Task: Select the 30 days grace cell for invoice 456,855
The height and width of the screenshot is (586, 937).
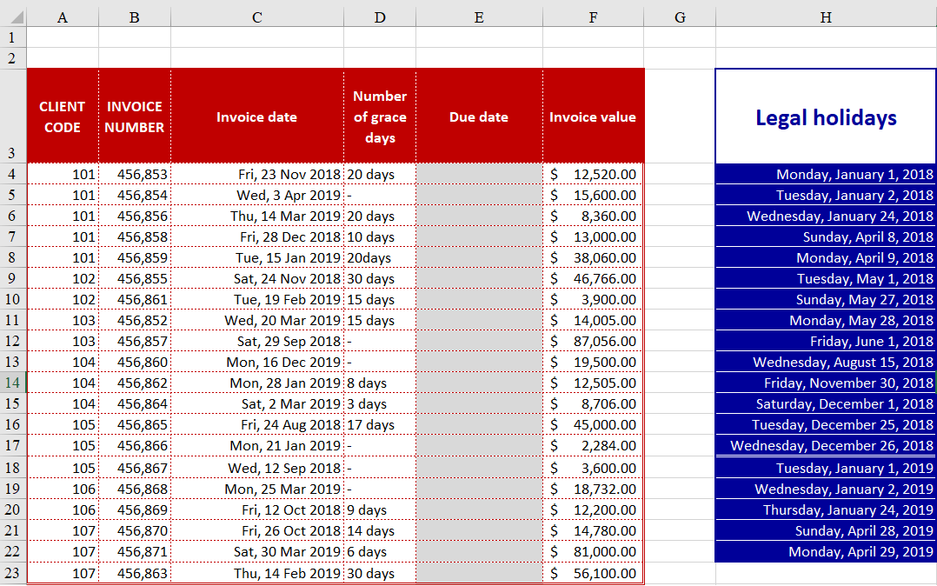Action: pyautogui.click(x=379, y=278)
